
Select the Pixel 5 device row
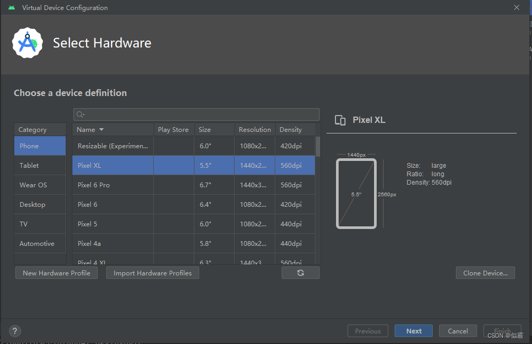[194, 224]
